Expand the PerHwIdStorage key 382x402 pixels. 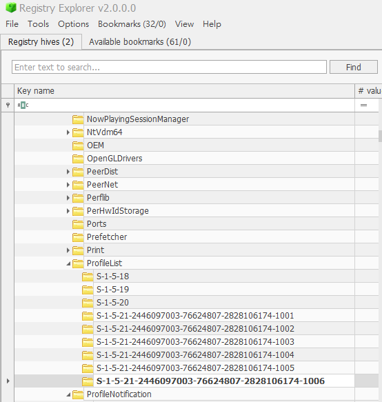68,211
